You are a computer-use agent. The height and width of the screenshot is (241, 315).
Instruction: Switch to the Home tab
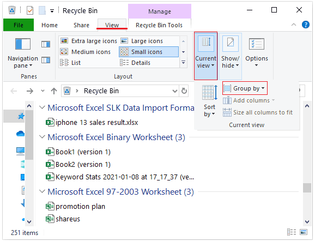[x=50, y=25]
